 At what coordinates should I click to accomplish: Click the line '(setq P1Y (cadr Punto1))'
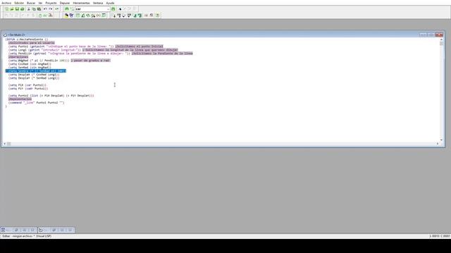[x=28, y=89]
